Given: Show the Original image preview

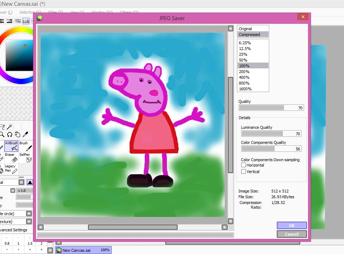Looking at the screenshot, I should (x=253, y=29).
